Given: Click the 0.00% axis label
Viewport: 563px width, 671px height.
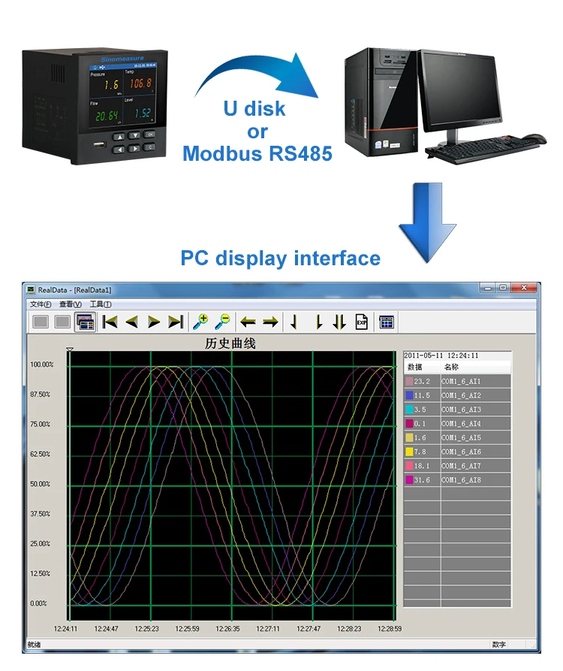Looking at the screenshot, I should (38, 603).
